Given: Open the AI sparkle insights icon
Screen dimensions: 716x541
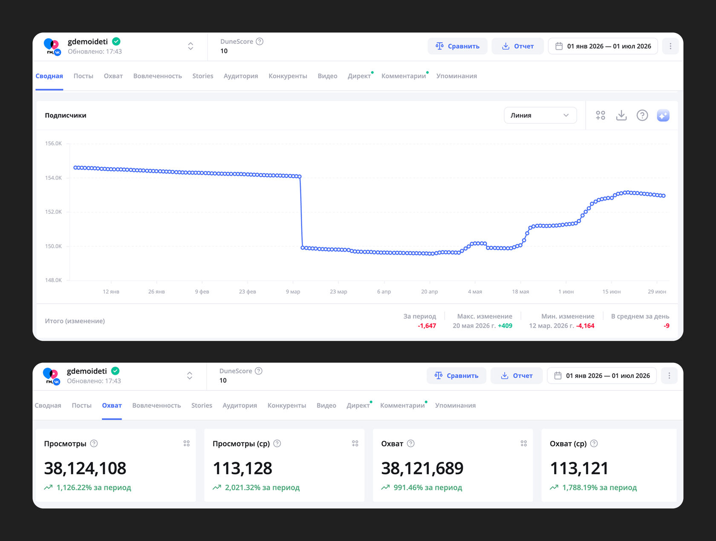Looking at the screenshot, I should [x=663, y=115].
